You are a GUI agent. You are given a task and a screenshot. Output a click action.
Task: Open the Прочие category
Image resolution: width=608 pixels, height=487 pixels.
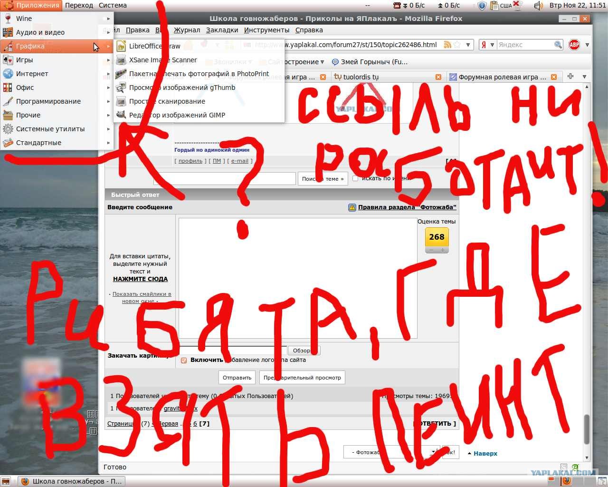coord(57,115)
